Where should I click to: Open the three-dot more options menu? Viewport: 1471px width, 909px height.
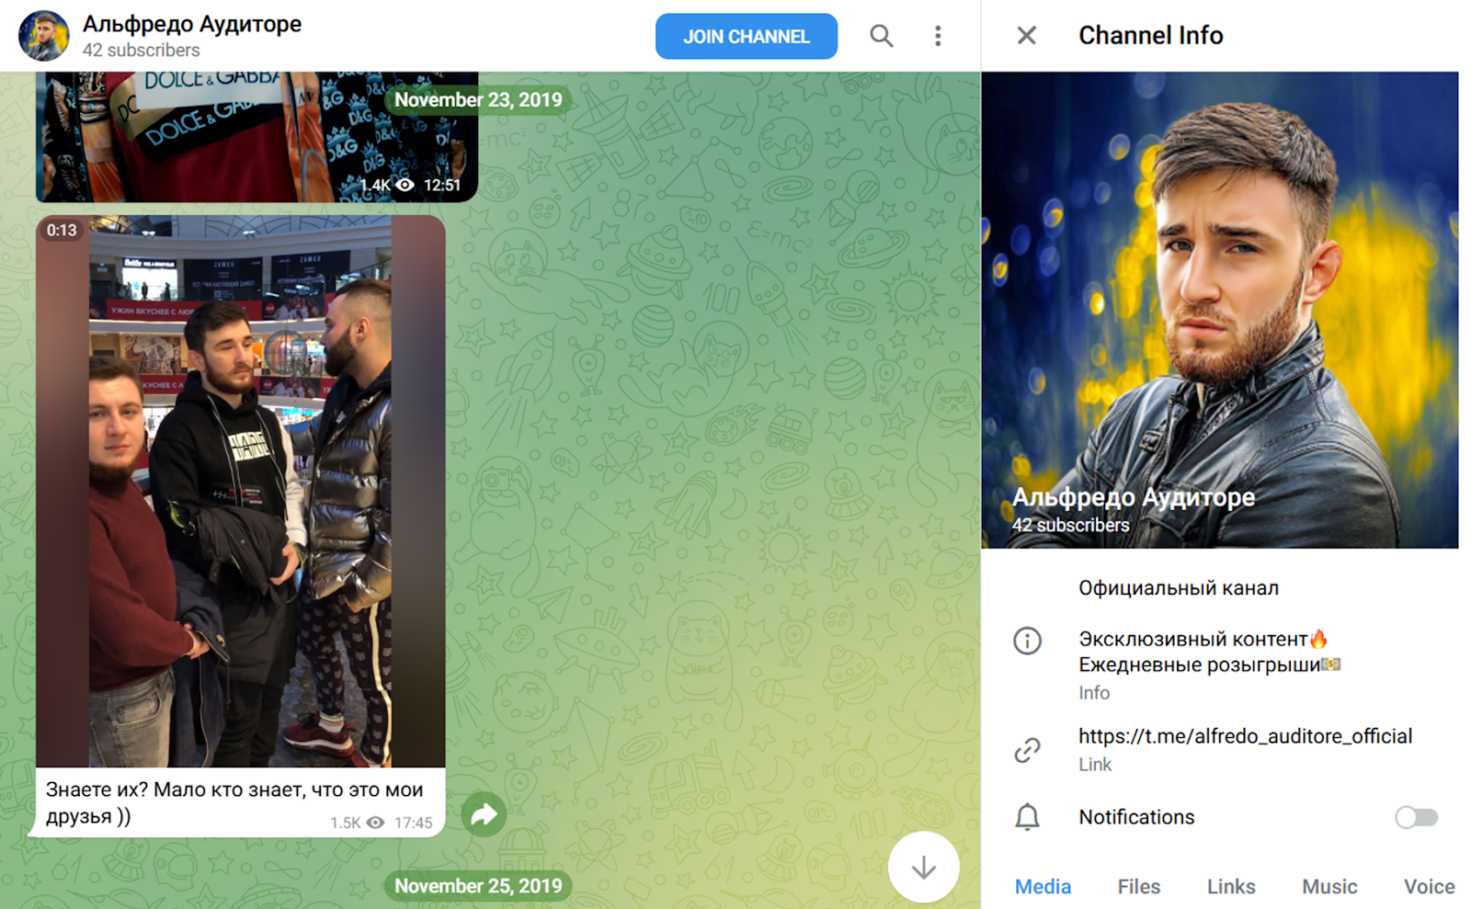937,36
